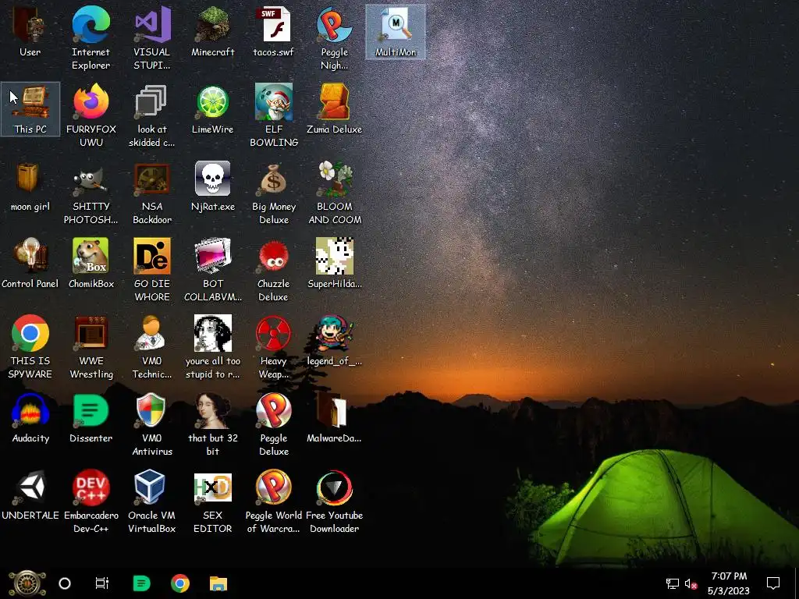Open Chrome from the taskbar

click(x=180, y=583)
